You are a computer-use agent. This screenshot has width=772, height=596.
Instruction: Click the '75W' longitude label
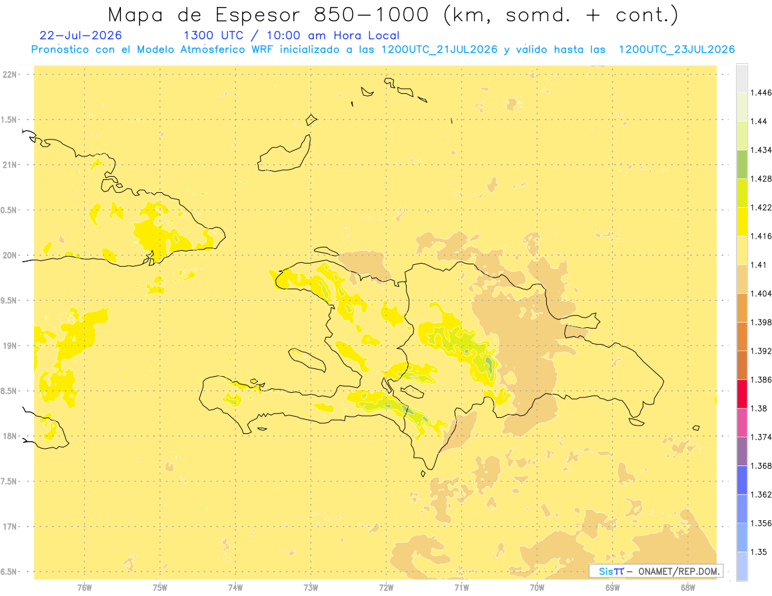tap(160, 587)
